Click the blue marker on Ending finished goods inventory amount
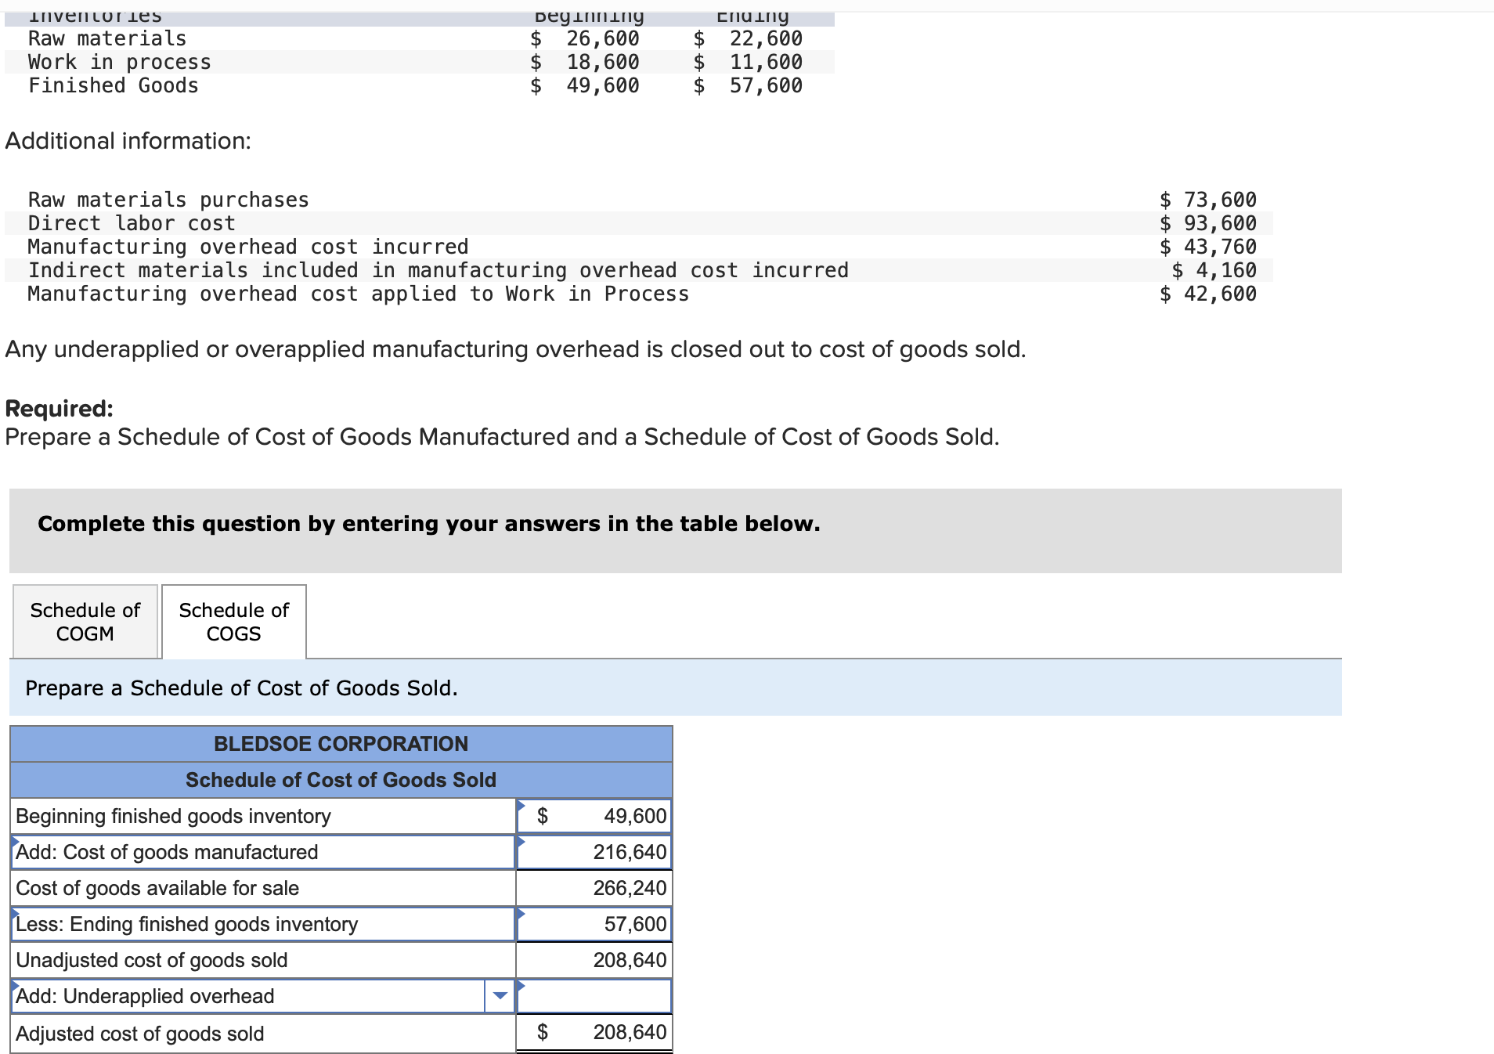 click(521, 913)
